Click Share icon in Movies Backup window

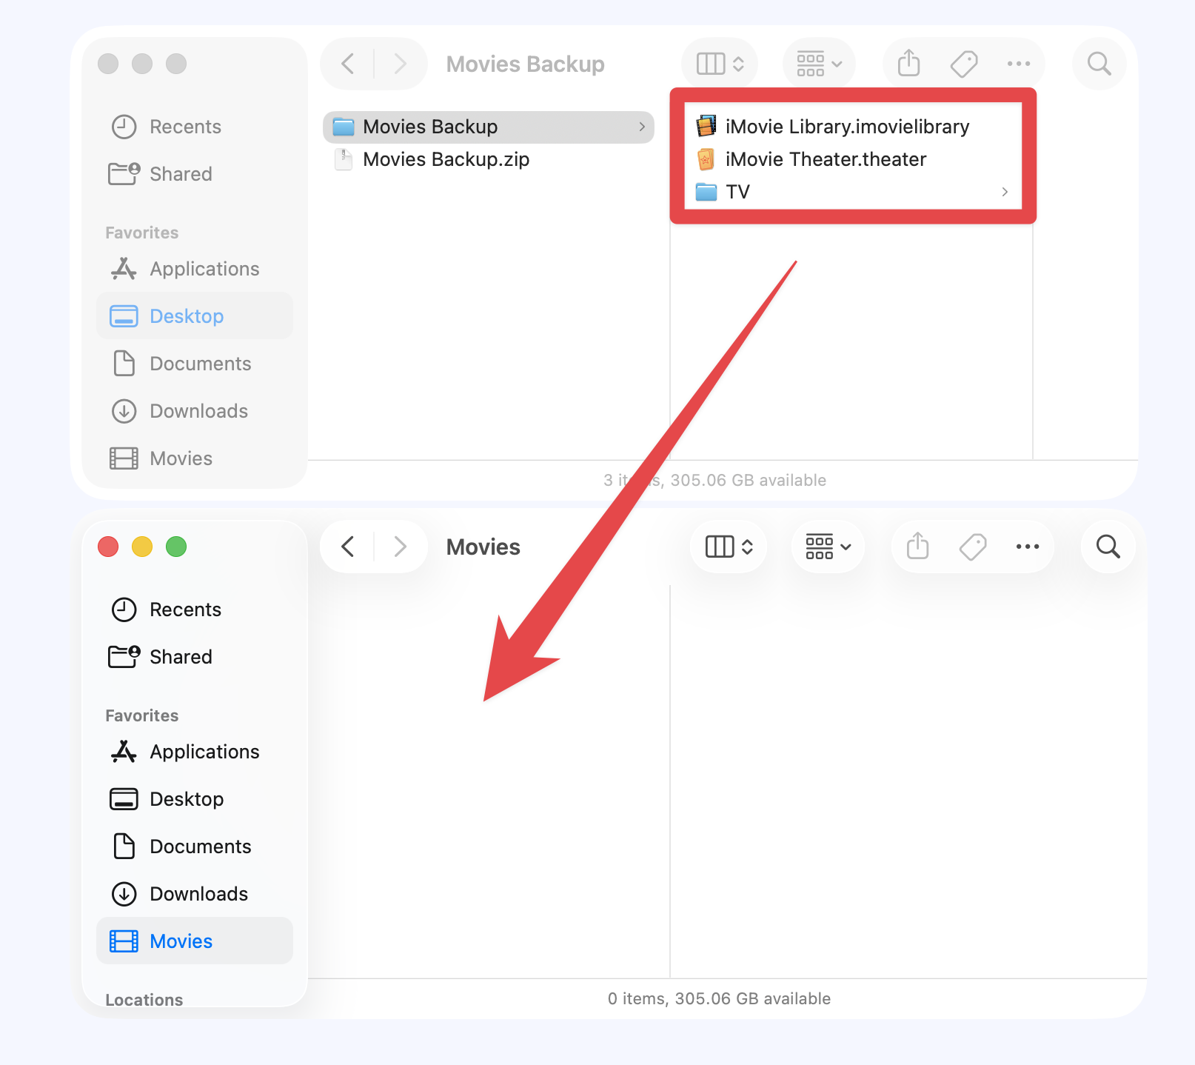pos(908,64)
